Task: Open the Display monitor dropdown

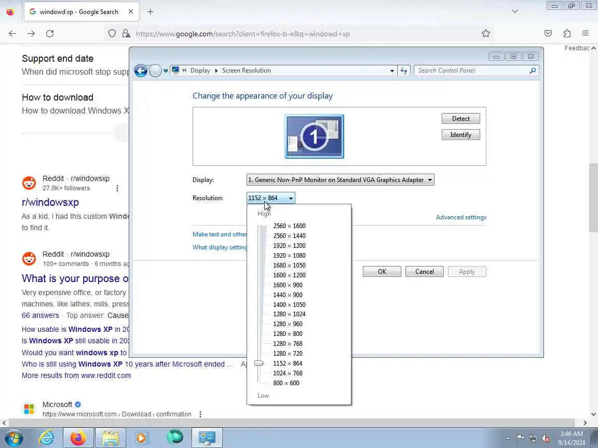Action: point(340,180)
